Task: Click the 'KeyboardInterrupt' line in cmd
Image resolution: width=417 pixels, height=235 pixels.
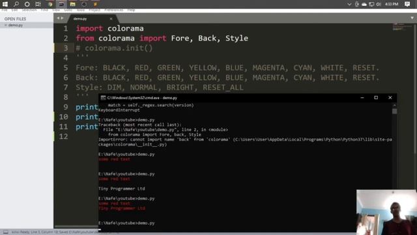Action: (119, 110)
